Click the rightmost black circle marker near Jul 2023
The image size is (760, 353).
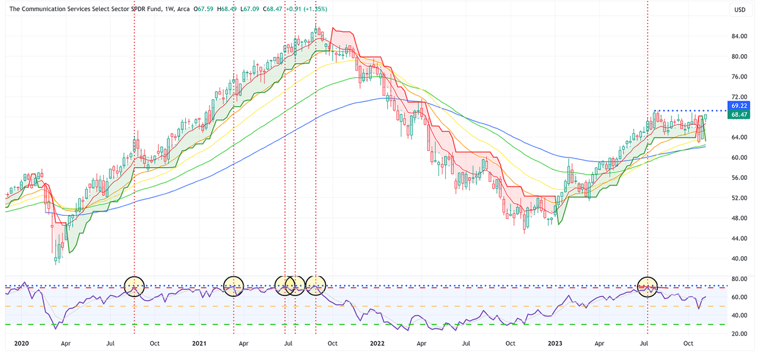(647, 286)
